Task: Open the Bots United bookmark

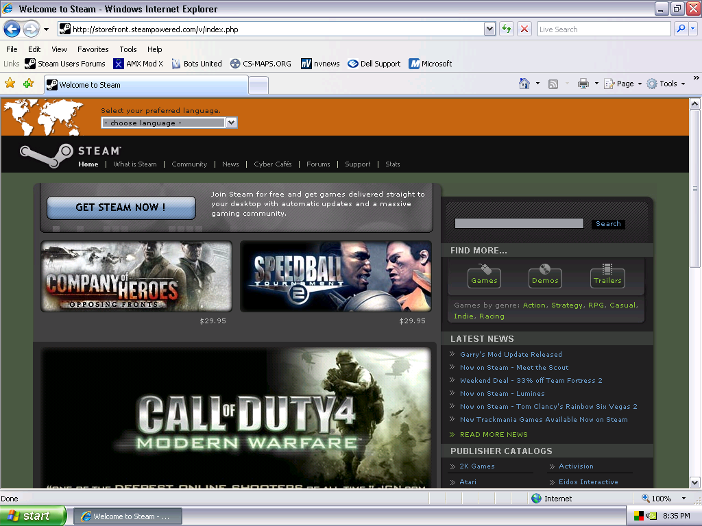Action: click(196, 64)
